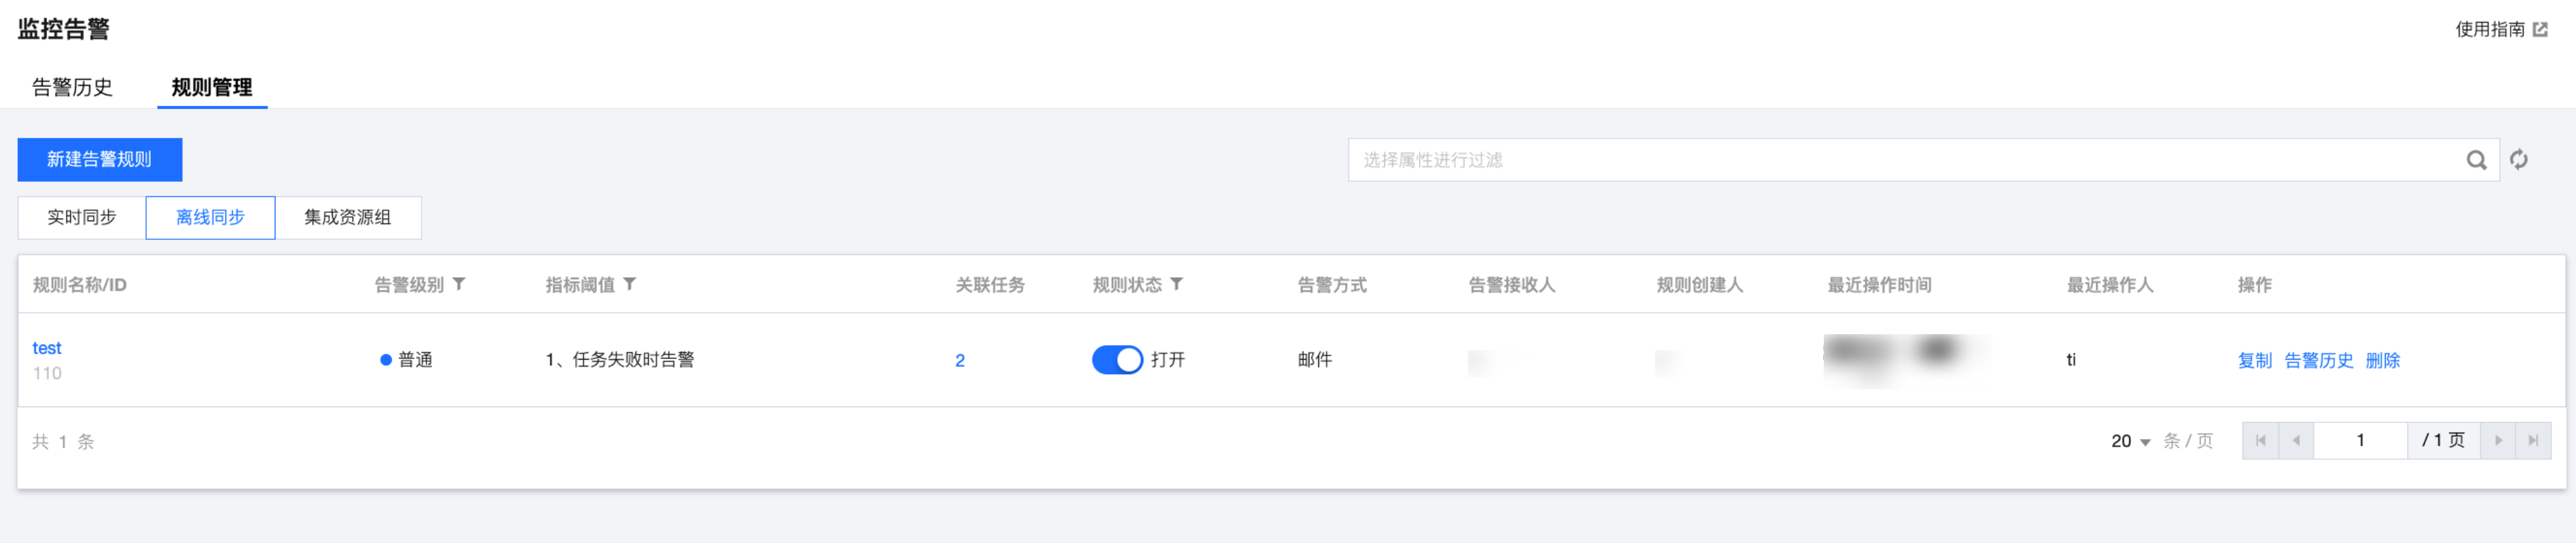Click the search magnifier icon
2576x543 pixels.
click(2475, 160)
